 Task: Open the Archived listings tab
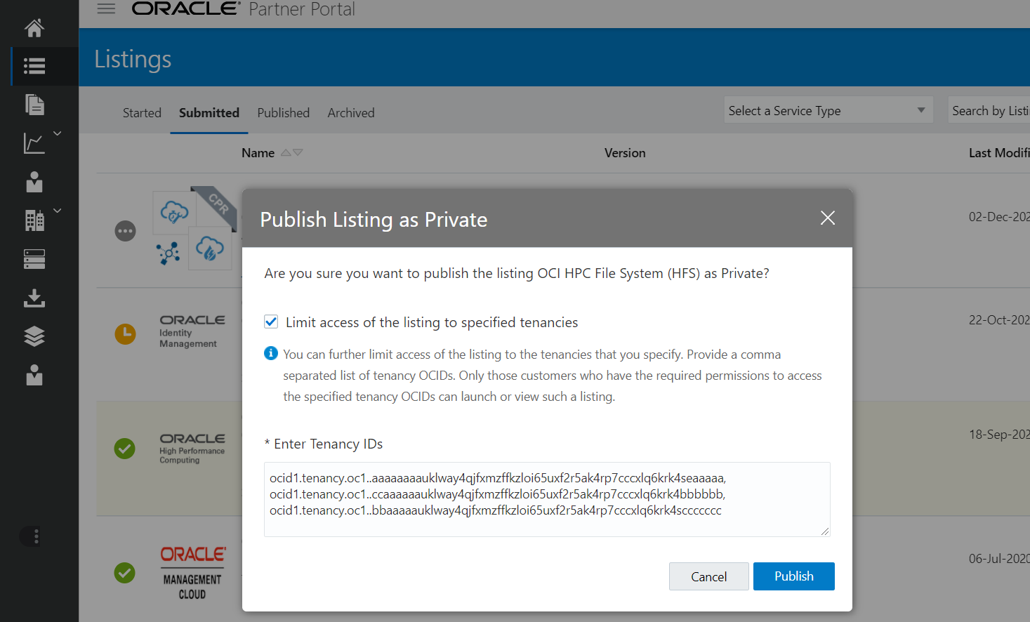point(350,112)
